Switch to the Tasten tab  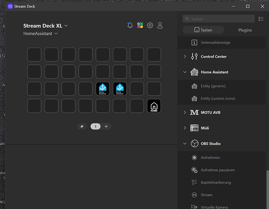point(203,30)
